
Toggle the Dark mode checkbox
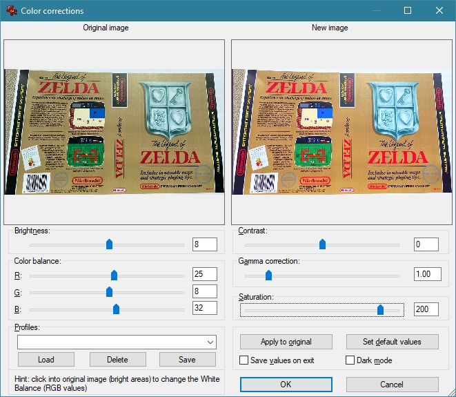pos(350,360)
